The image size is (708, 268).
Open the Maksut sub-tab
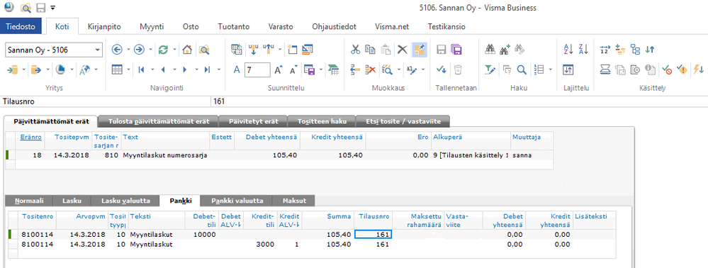(x=294, y=201)
